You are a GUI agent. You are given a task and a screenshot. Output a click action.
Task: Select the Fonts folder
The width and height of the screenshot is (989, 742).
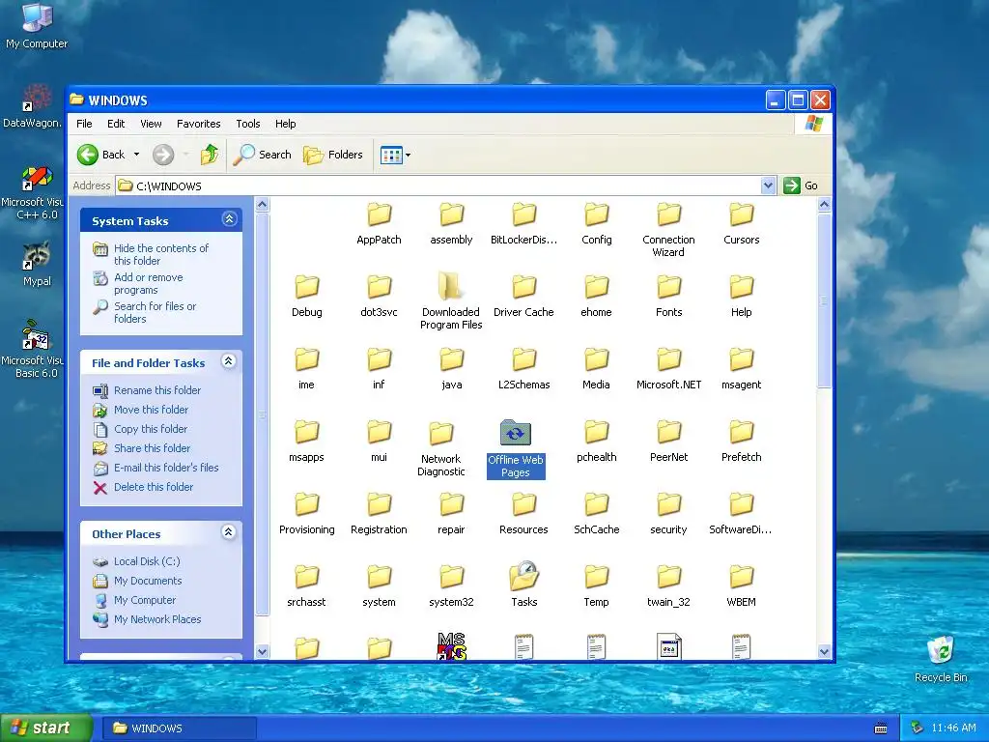(668, 296)
